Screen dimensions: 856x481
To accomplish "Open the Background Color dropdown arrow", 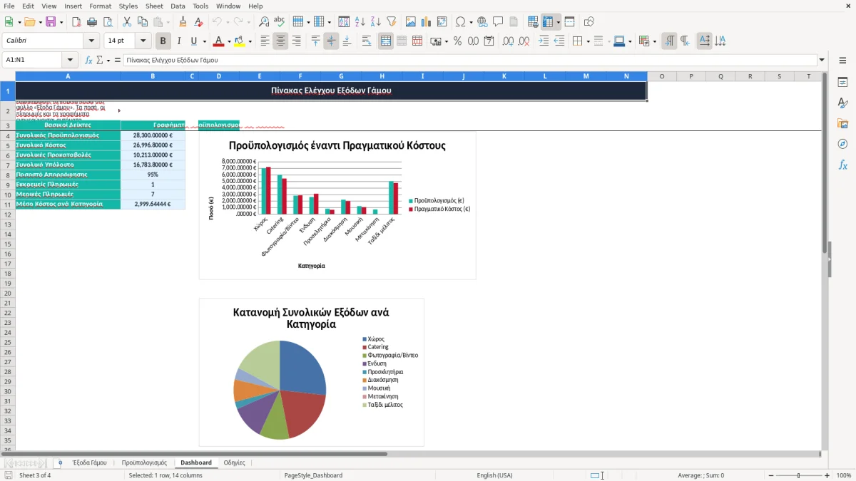I will click(x=250, y=41).
